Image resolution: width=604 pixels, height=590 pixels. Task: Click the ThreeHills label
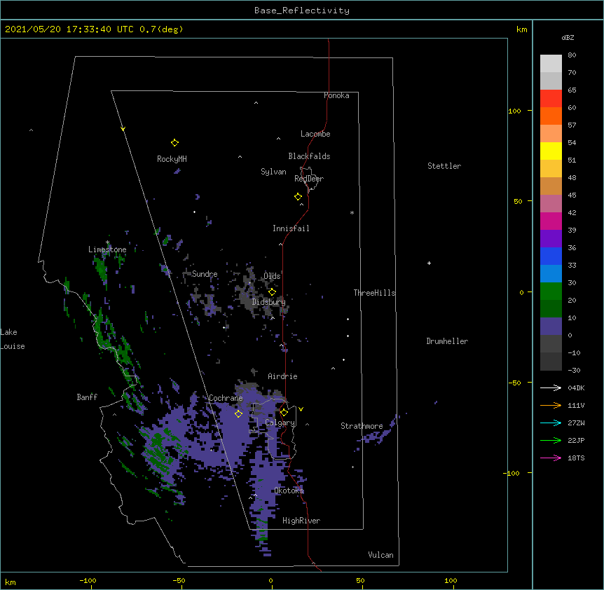pos(374,293)
